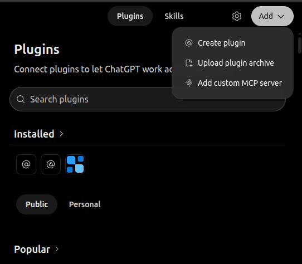Click the Create plugin icon
The height and width of the screenshot is (264, 302).
pyautogui.click(x=189, y=43)
